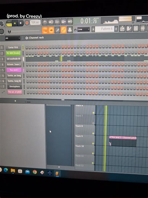Screen dimensions: 148x198
Task: Toggle channel select light for Caviar Kick
Action: [x=23, y=47]
